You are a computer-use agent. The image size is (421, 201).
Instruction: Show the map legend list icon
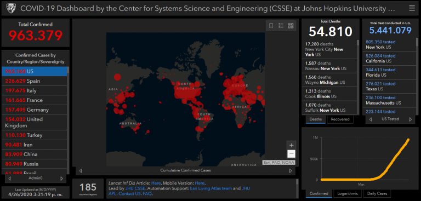click(x=281, y=26)
